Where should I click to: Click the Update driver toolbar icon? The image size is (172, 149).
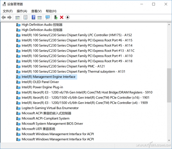(x=56, y=17)
